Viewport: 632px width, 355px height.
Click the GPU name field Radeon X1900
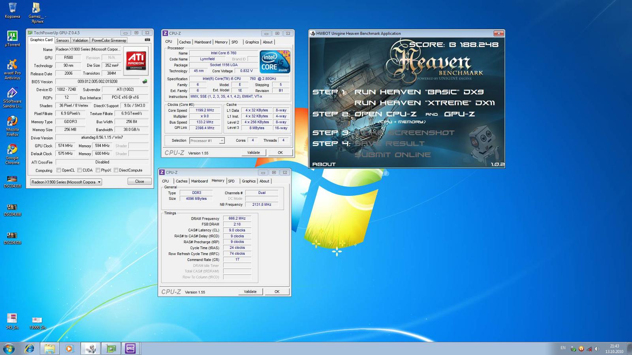pyautogui.click(x=88, y=49)
